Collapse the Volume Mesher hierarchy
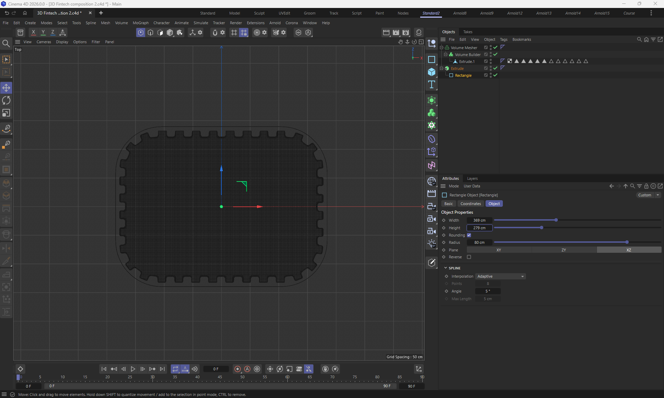The height and width of the screenshot is (398, 664). point(442,47)
